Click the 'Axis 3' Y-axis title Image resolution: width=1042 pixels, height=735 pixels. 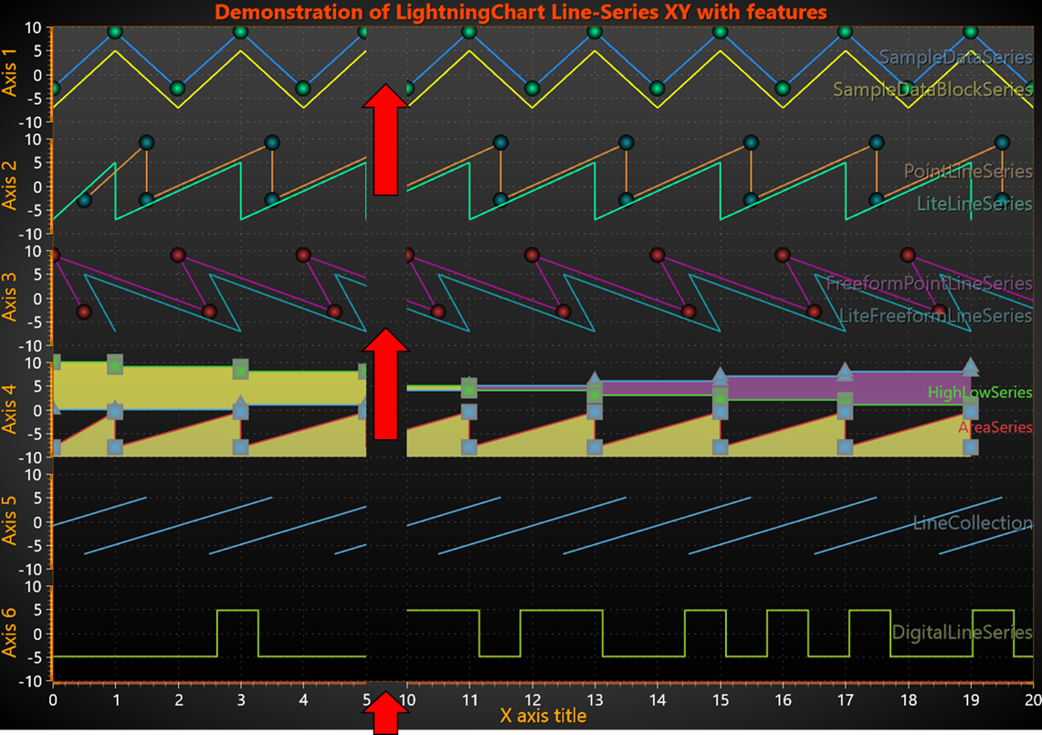tap(9, 297)
